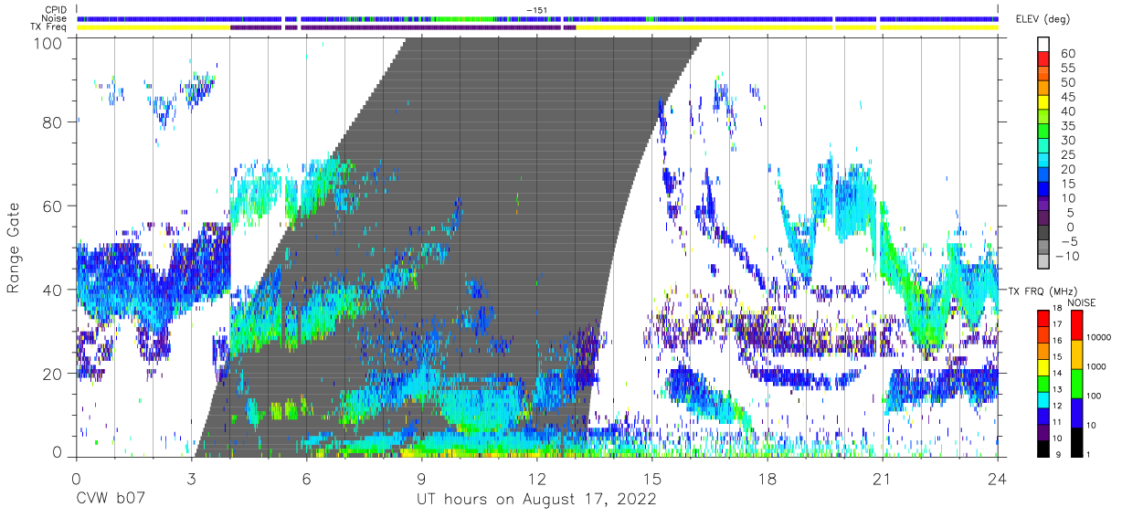Image resolution: width=1122 pixels, height=518 pixels.
Task: Click range gate tick label '80'
Action: (53, 122)
